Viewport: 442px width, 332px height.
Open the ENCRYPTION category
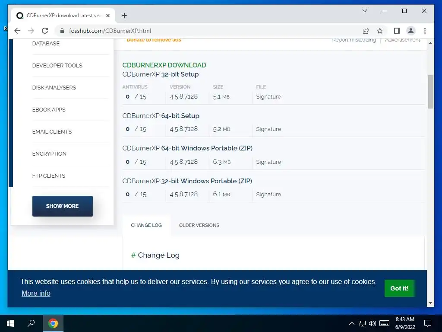49,153
